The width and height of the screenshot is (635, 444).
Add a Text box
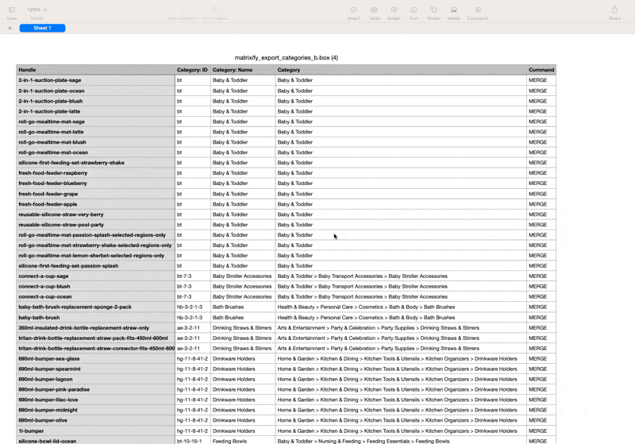pos(414,11)
